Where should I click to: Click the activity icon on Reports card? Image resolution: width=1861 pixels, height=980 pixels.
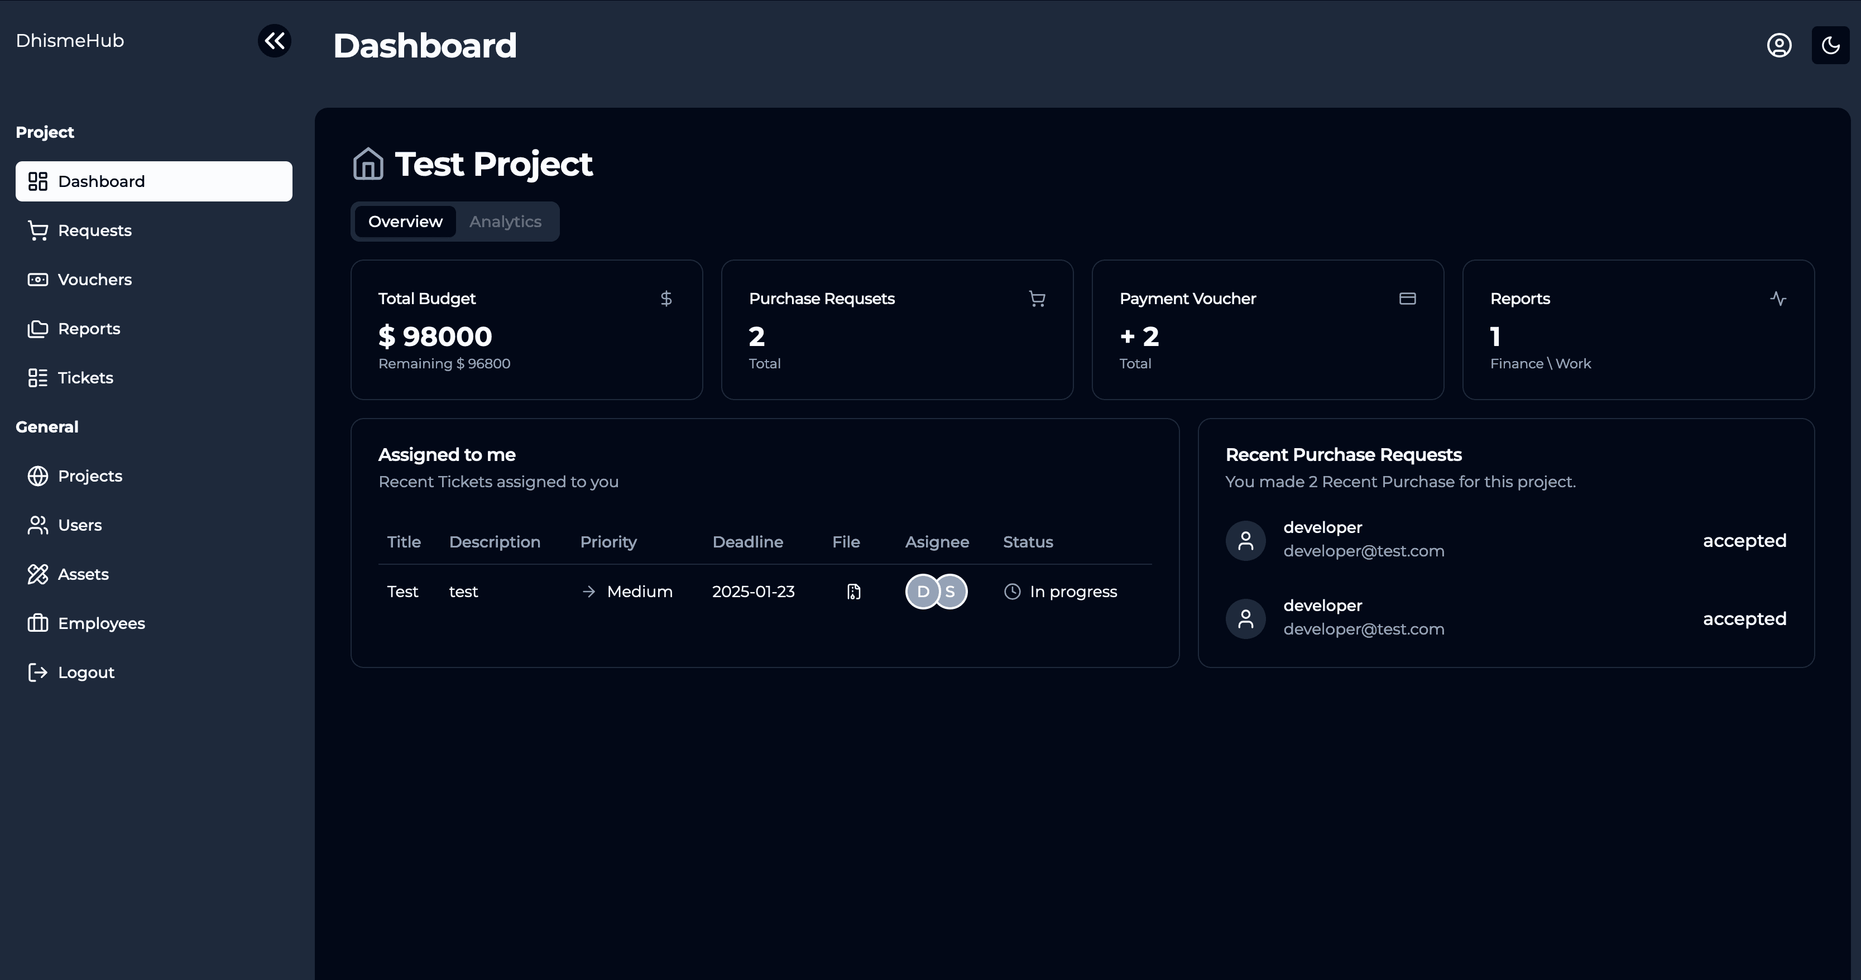point(1778,298)
